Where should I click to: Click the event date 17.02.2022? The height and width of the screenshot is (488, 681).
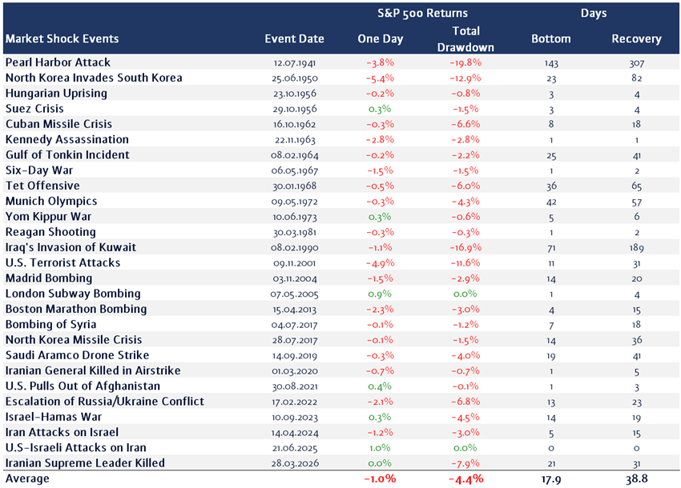(295, 402)
